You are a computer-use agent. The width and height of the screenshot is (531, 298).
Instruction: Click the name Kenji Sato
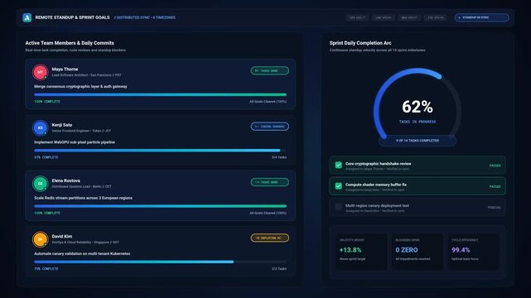click(62, 125)
